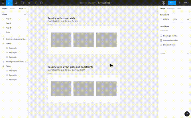191x118 pixels.
Task: Click Frame label above Left & Right constraints frame
Action: point(50,74)
